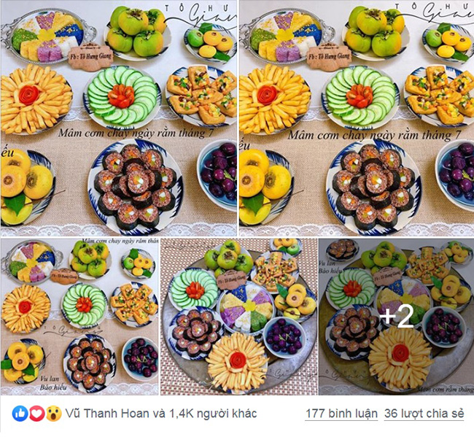
Task: Click the '+2' overlay to view more photos
Action: (x=396, y=317)
